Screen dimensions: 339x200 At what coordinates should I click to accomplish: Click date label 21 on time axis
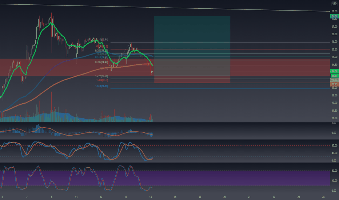point(249,197)
